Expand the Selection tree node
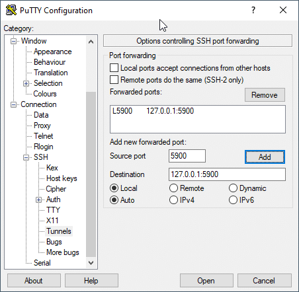 point(26,83)
